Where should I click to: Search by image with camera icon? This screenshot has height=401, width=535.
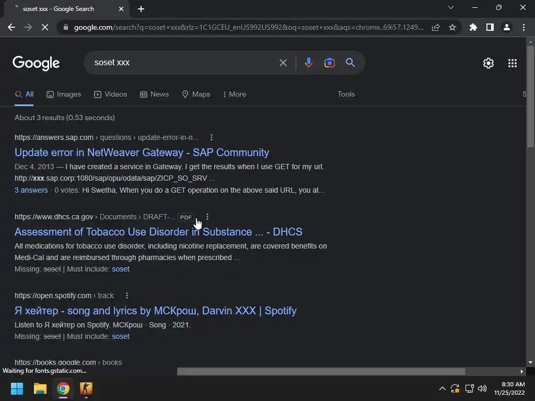329,63
